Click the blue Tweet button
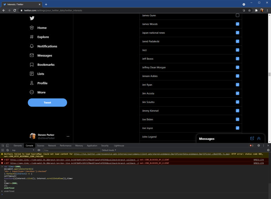Screen dimensions: 271x199 click(x=47, y=102)
